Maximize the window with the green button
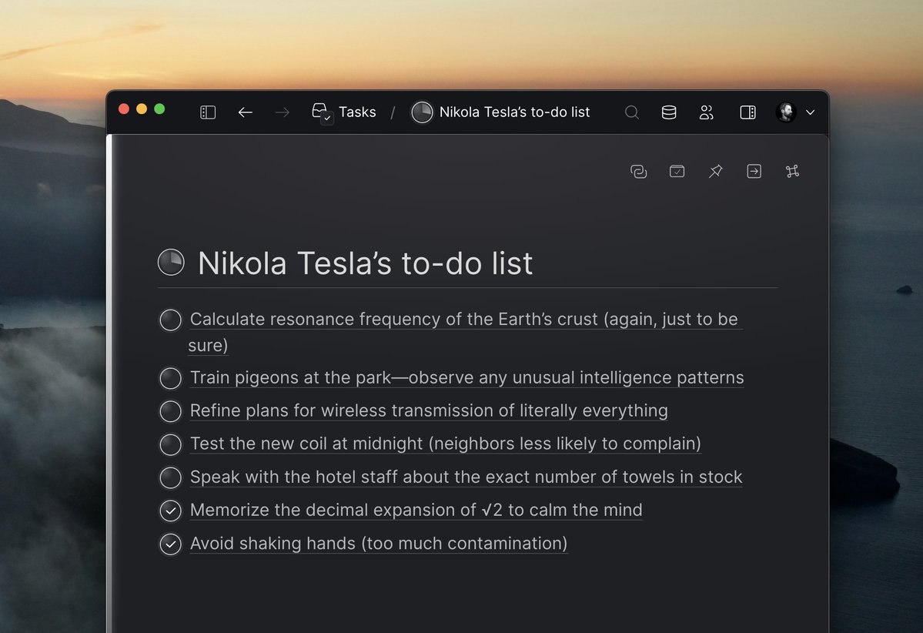Image resolution: width=923 pixels, height=633 pixels. [159, 109]
